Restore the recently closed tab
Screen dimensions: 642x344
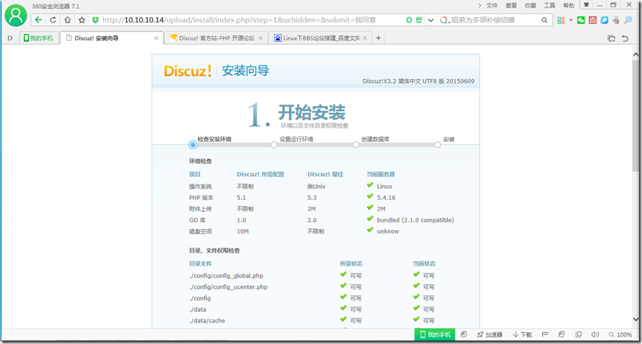pos(626,39)
